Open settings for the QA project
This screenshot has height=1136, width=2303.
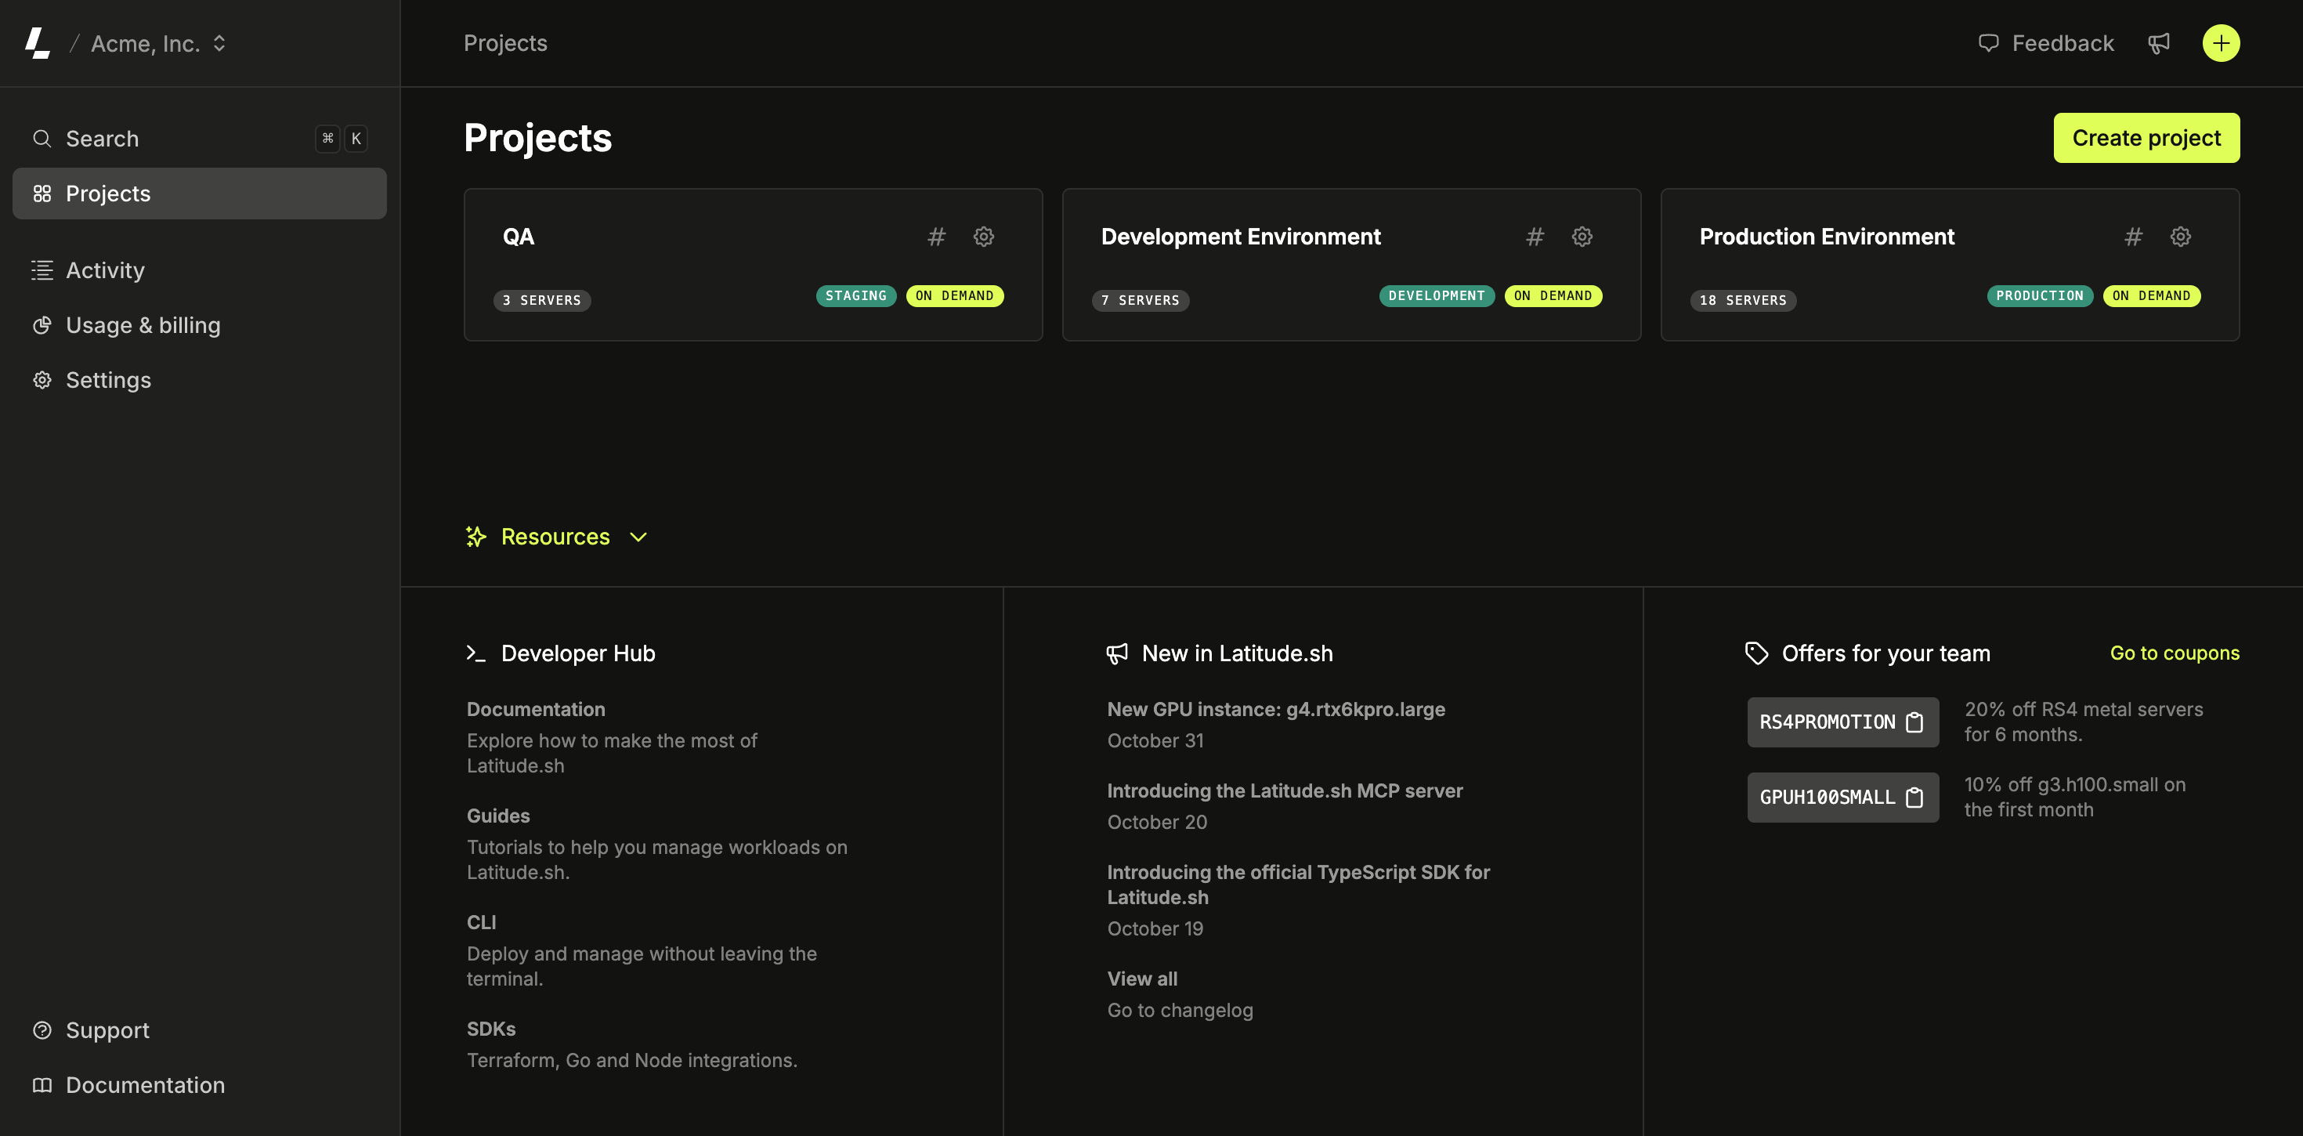tap(983, 236)
